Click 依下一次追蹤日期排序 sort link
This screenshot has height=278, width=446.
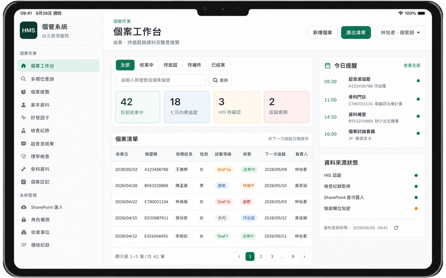coord(288,138)
